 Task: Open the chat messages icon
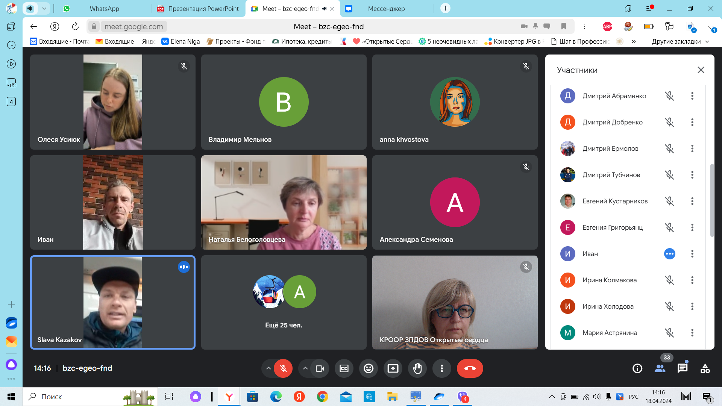682,368
